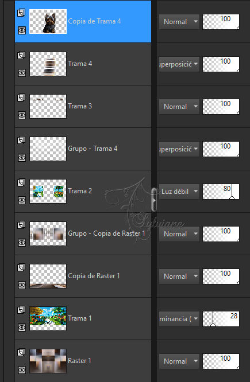Hide the Trama 4 layer with the eye toggle

coord(22,73)
